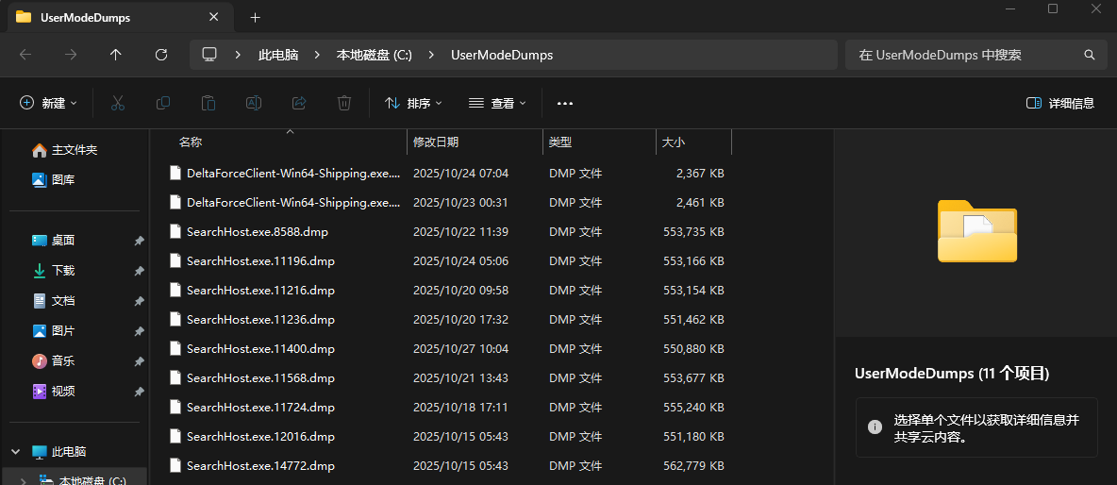Open 主文件夹 in the sidebar
Image resolution: width=1117 pixels, height=485 pixels.
coord(75,150)
